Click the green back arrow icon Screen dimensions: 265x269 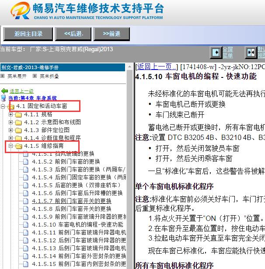[x=4, y=91]
